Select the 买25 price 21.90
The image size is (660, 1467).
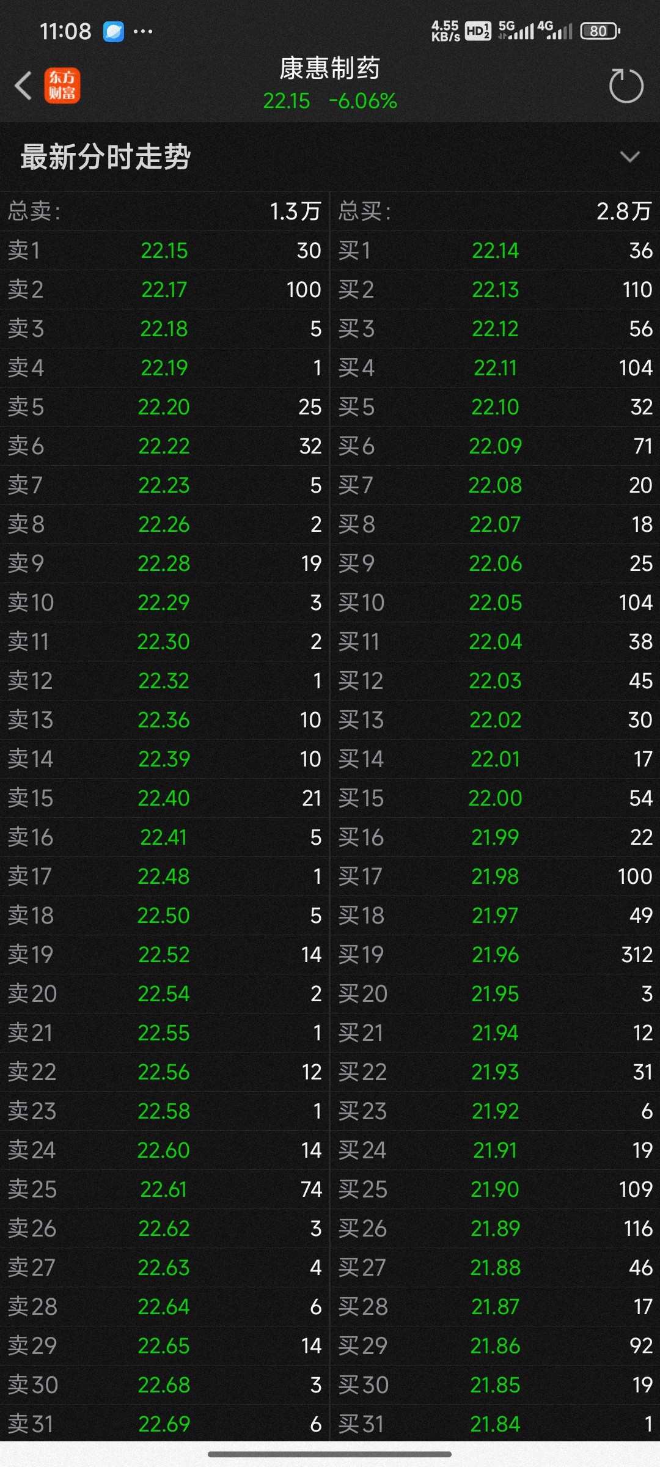tap(495, 1189)
